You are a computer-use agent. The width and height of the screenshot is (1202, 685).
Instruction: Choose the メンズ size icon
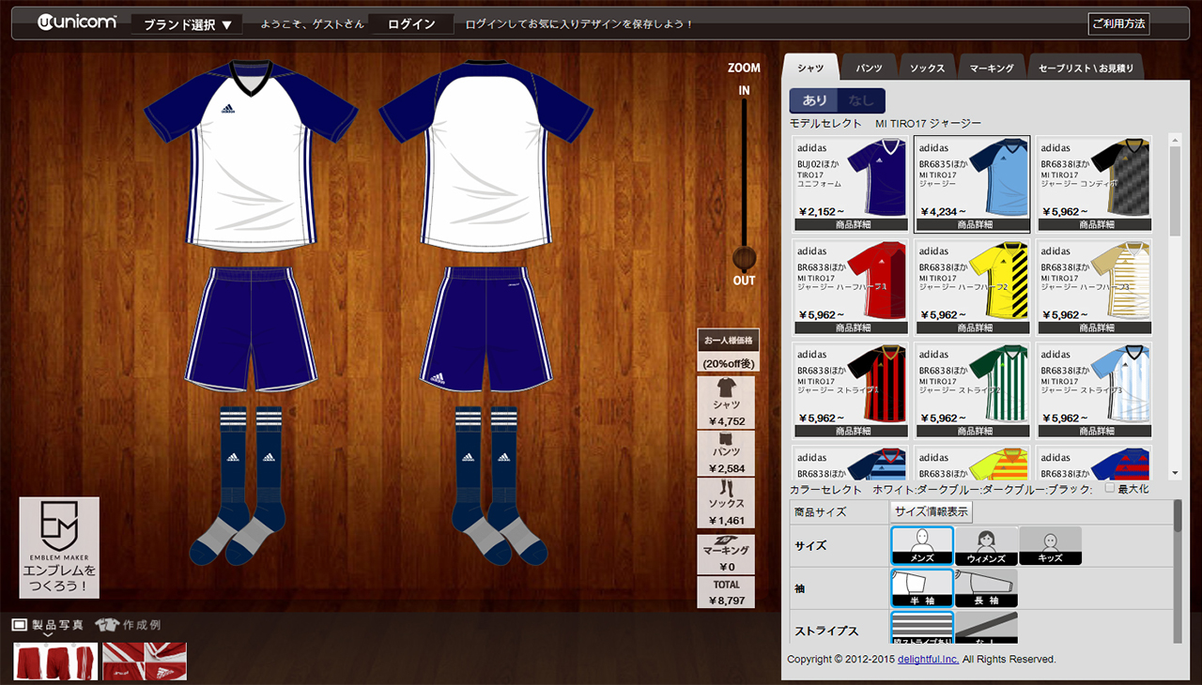(922, 545)
